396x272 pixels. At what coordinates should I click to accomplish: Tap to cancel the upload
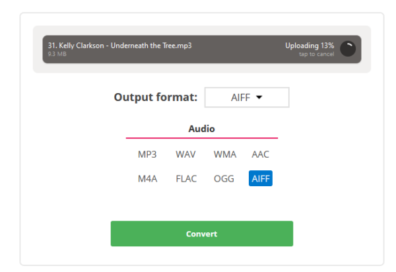(x=317, y=54)
